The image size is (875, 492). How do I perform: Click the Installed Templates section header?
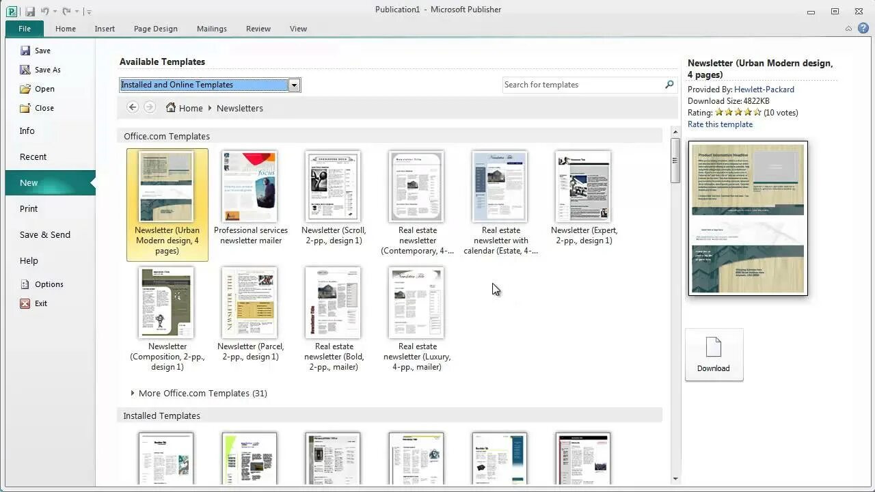(x=390, y=415)
